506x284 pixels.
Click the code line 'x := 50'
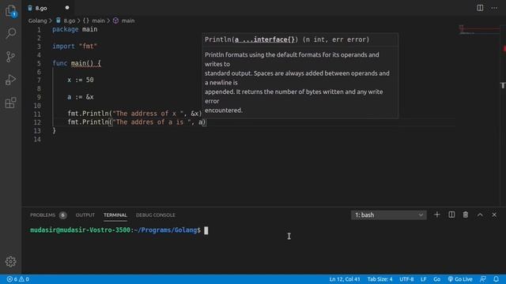pyautogui.click(x=81, y=80)
